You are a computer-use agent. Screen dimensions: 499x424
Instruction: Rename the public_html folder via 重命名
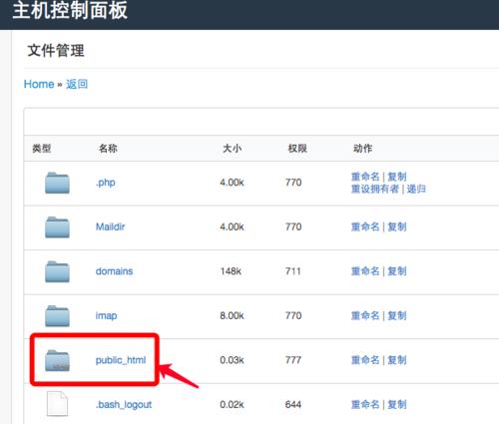click(x=365, y=360)
